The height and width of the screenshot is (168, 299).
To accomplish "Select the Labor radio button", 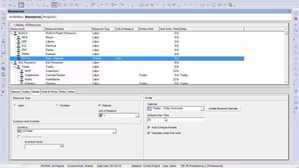I will point(15,105).
